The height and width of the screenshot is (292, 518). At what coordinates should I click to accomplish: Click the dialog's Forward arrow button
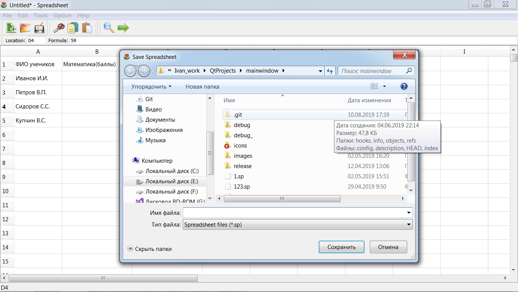click(x=144, y=71)
